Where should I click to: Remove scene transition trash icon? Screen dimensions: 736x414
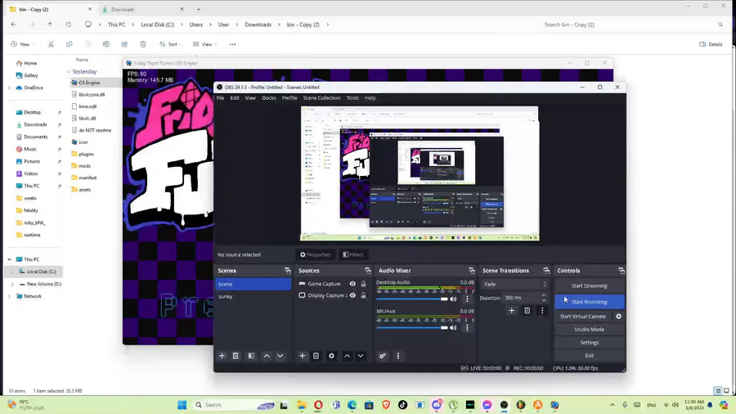pyautogui.click(x=527, y=310)
